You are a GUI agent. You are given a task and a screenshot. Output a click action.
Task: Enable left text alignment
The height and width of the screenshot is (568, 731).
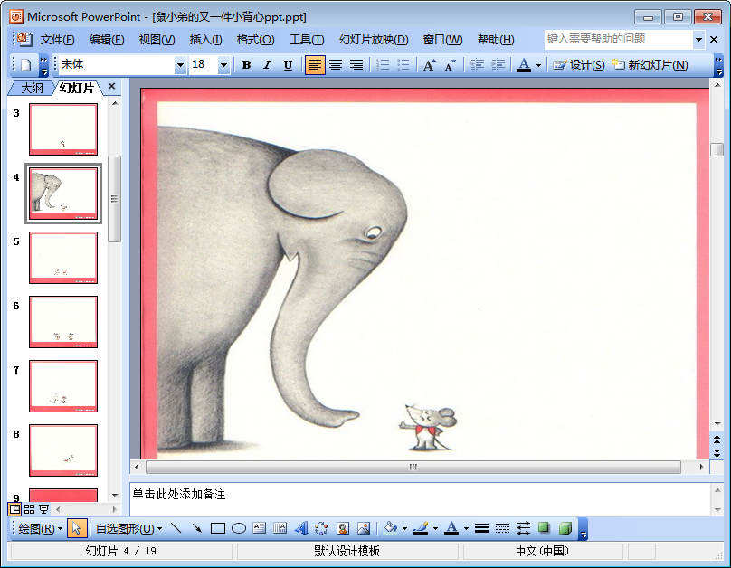coord(315,65)
